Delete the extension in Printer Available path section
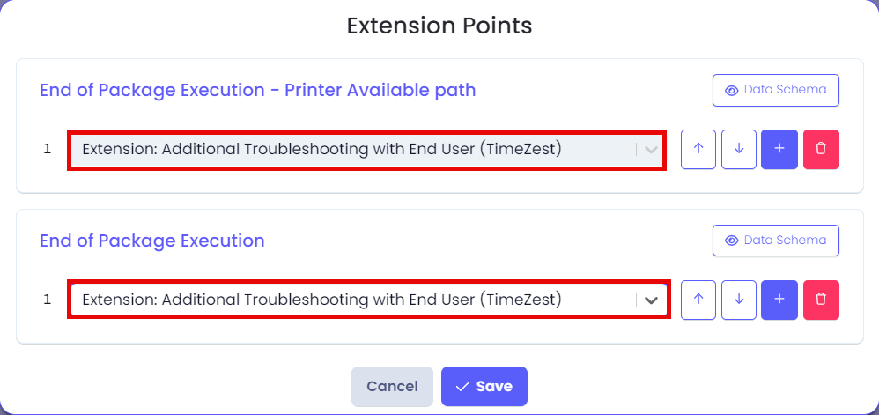This screenshot has width=879, height=415. 821,149
